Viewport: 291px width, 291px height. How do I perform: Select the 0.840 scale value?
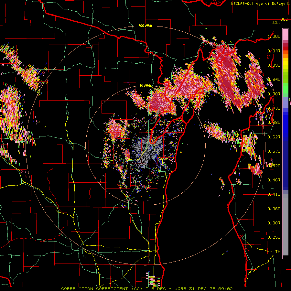274,80
